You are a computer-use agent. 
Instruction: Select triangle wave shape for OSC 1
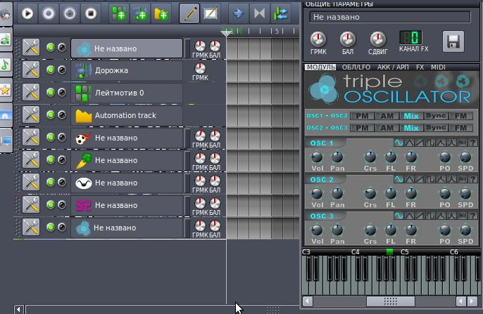click(409, 143)
